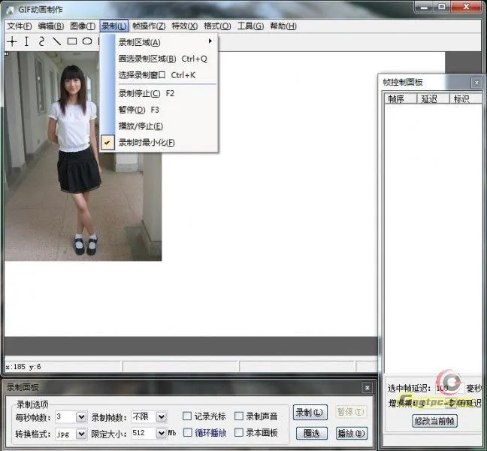
Task: Close the 帧控制面板 panel
Action: 476,83
